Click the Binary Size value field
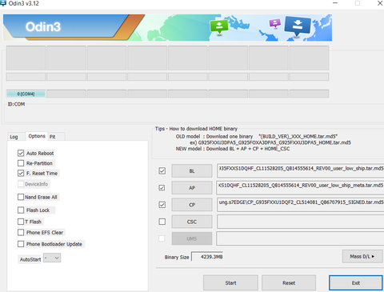384x292 pixels. (207, 257)
